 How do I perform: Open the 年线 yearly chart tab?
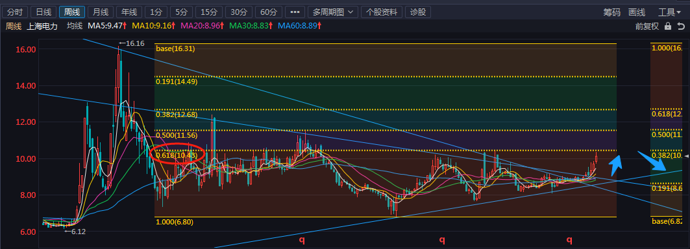[129, 12]
